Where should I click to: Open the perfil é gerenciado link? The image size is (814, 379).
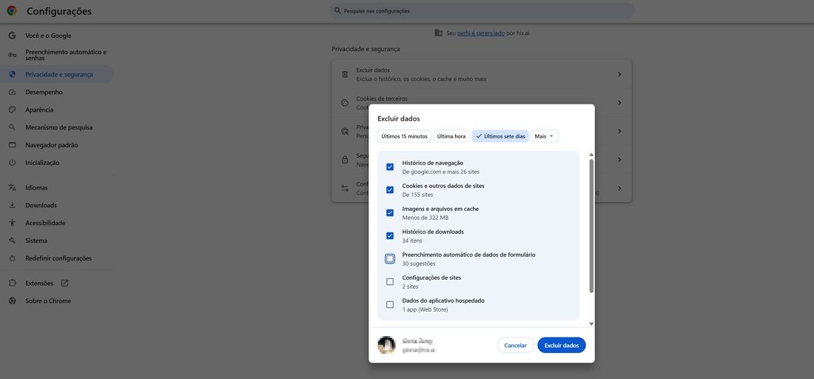481,33
